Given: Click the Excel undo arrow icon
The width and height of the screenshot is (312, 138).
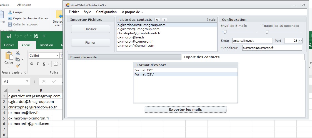Looking at the screenshot, I should click(16, 36).
